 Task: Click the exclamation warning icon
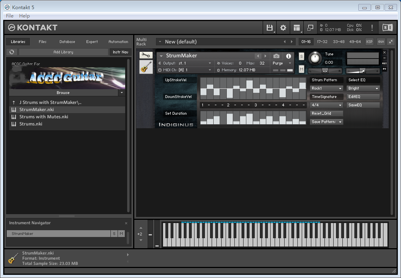tap(372, 27)
